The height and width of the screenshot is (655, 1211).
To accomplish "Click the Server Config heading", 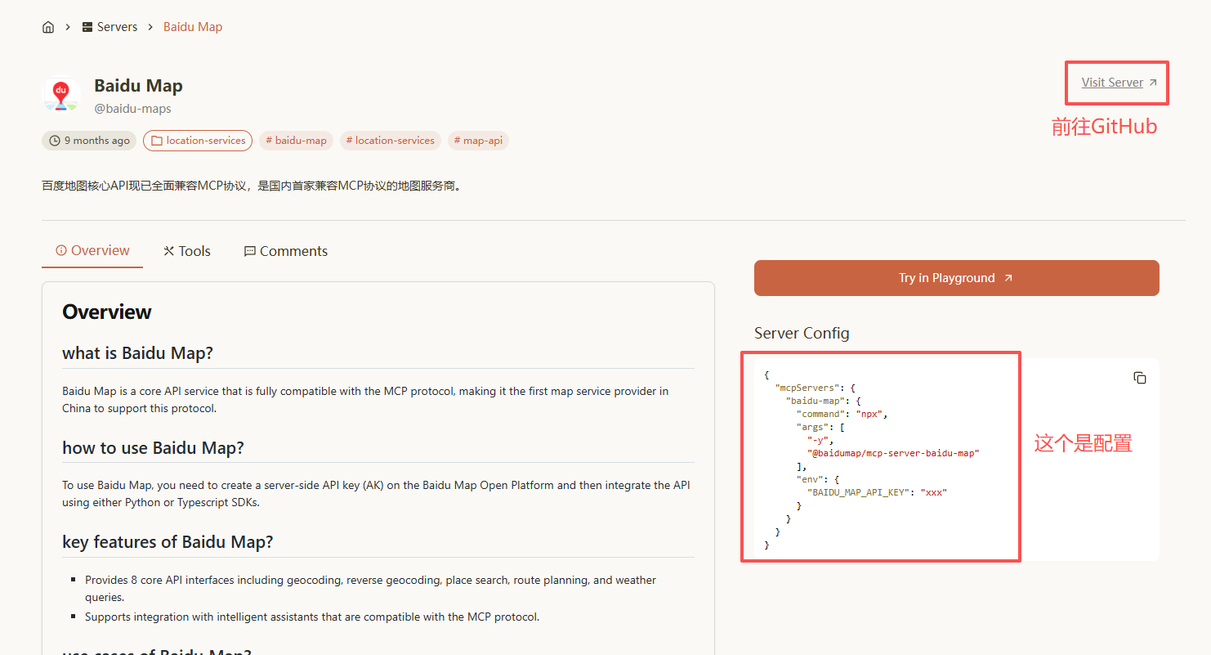I will [x=802, y=334].
